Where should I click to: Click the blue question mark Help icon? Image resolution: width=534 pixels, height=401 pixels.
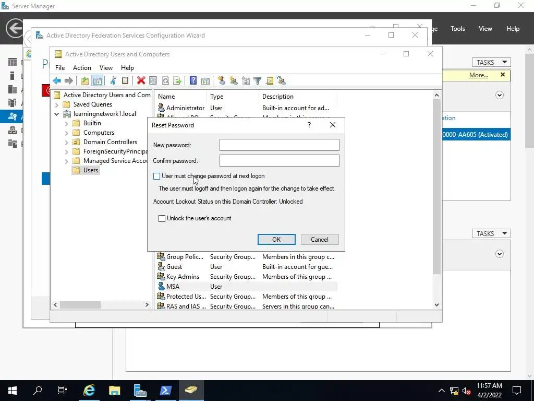click(193, 81)
